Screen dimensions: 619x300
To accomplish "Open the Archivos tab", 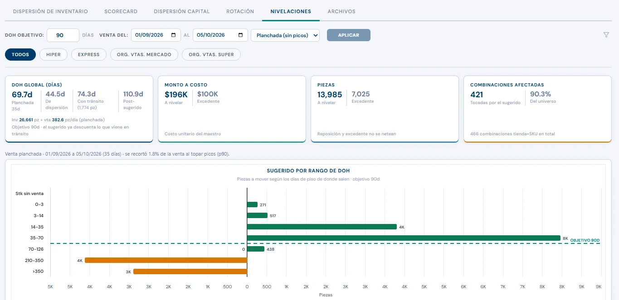I will tap(341, 11).
